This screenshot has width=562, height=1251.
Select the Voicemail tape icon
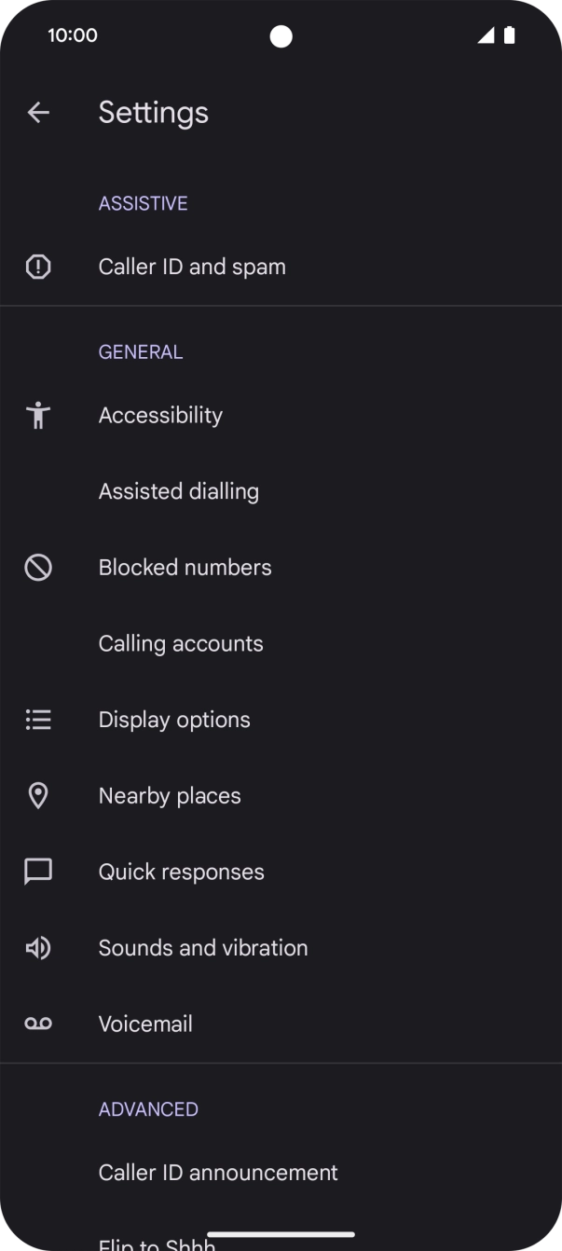[37, 1024]
